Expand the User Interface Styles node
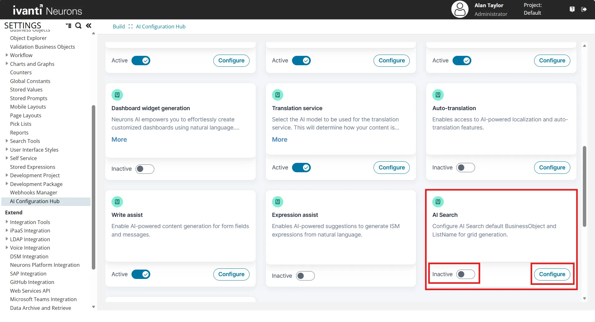 (7, 149)
